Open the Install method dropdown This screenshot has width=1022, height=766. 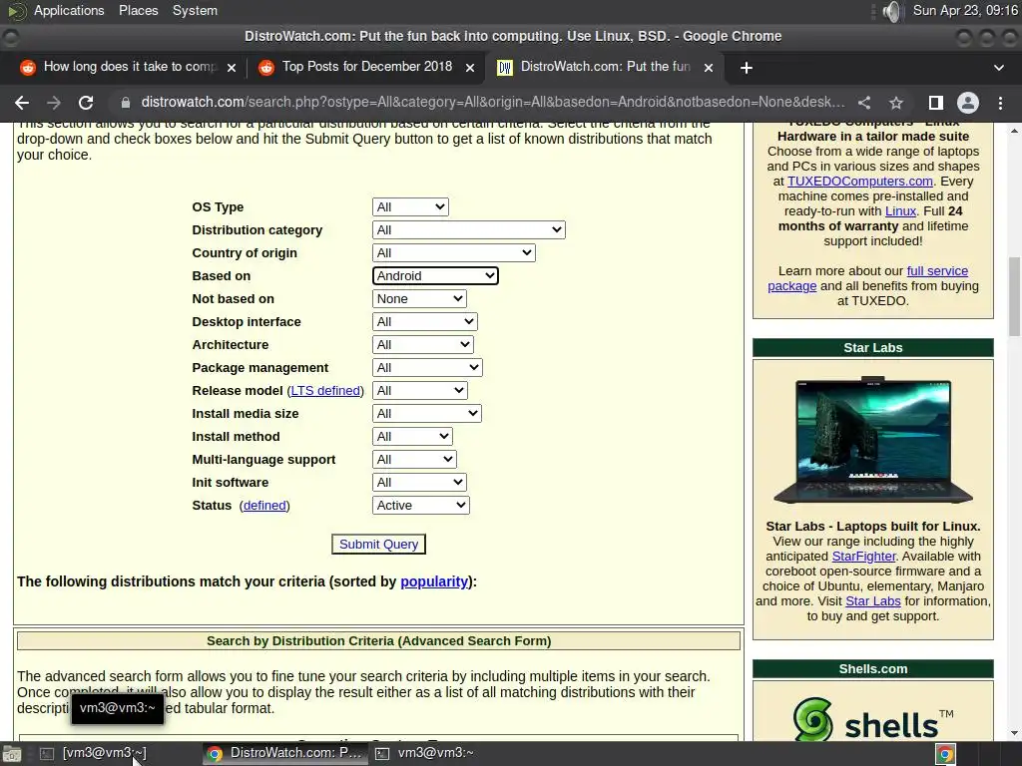click(412, 437)
